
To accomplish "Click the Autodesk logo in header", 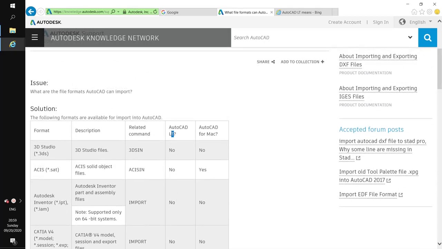I will tap(46, 22).
